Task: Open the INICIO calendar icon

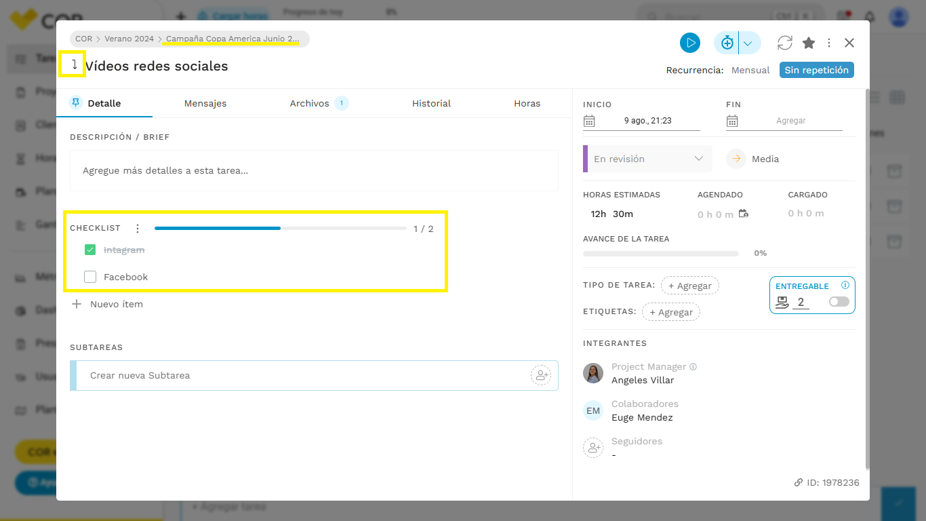Action: pyautogui.click(x=589, y=121)
